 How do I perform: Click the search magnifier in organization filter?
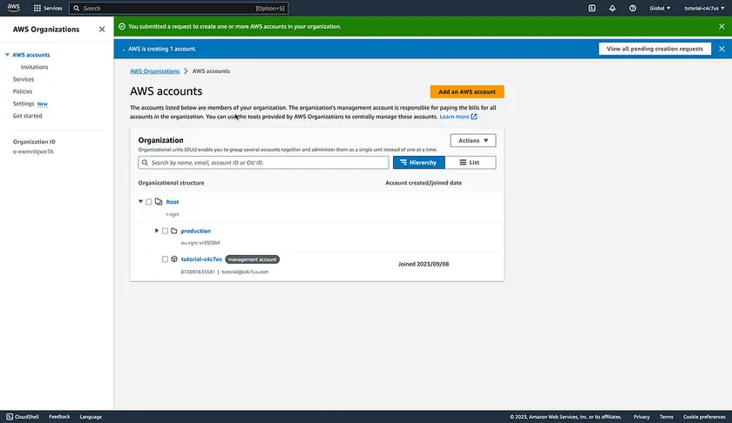coord(145,162)
